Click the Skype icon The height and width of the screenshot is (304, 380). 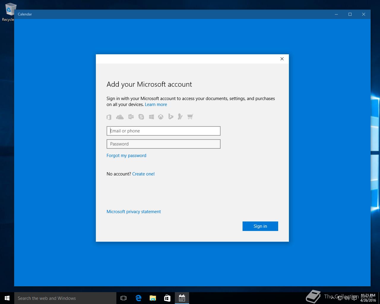click(x=141, y=117)
